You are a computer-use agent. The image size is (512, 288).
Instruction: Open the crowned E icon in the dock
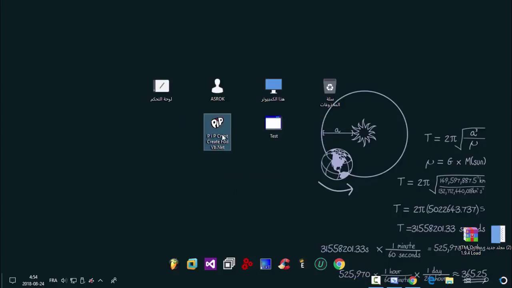[x=302, y=264]
